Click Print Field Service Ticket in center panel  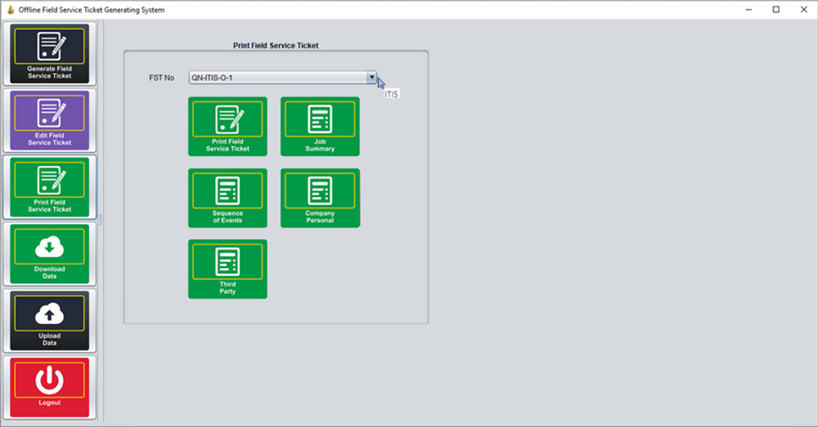tap(227, 126)
